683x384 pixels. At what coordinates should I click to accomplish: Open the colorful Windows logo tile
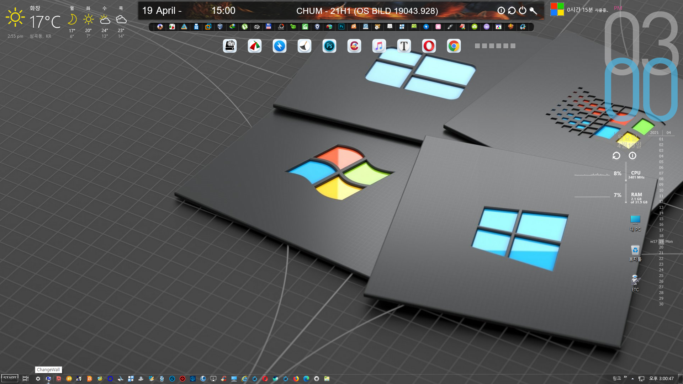point(557,9)
